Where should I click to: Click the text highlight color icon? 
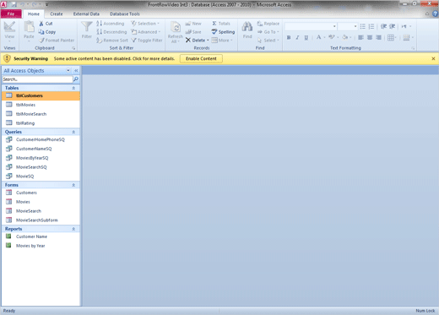point(332,37)
